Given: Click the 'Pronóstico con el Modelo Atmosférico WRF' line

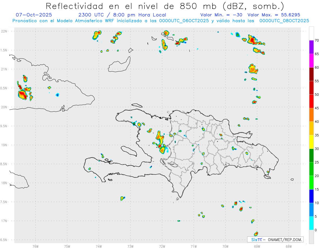Looking at the screenshot, I should coord(161,20).
